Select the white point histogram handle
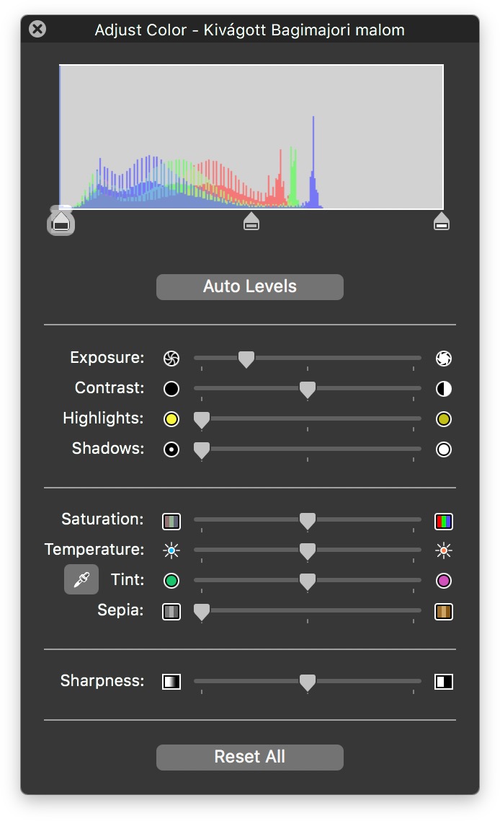The width and height of the screenshot is (500, 821). 442,221
